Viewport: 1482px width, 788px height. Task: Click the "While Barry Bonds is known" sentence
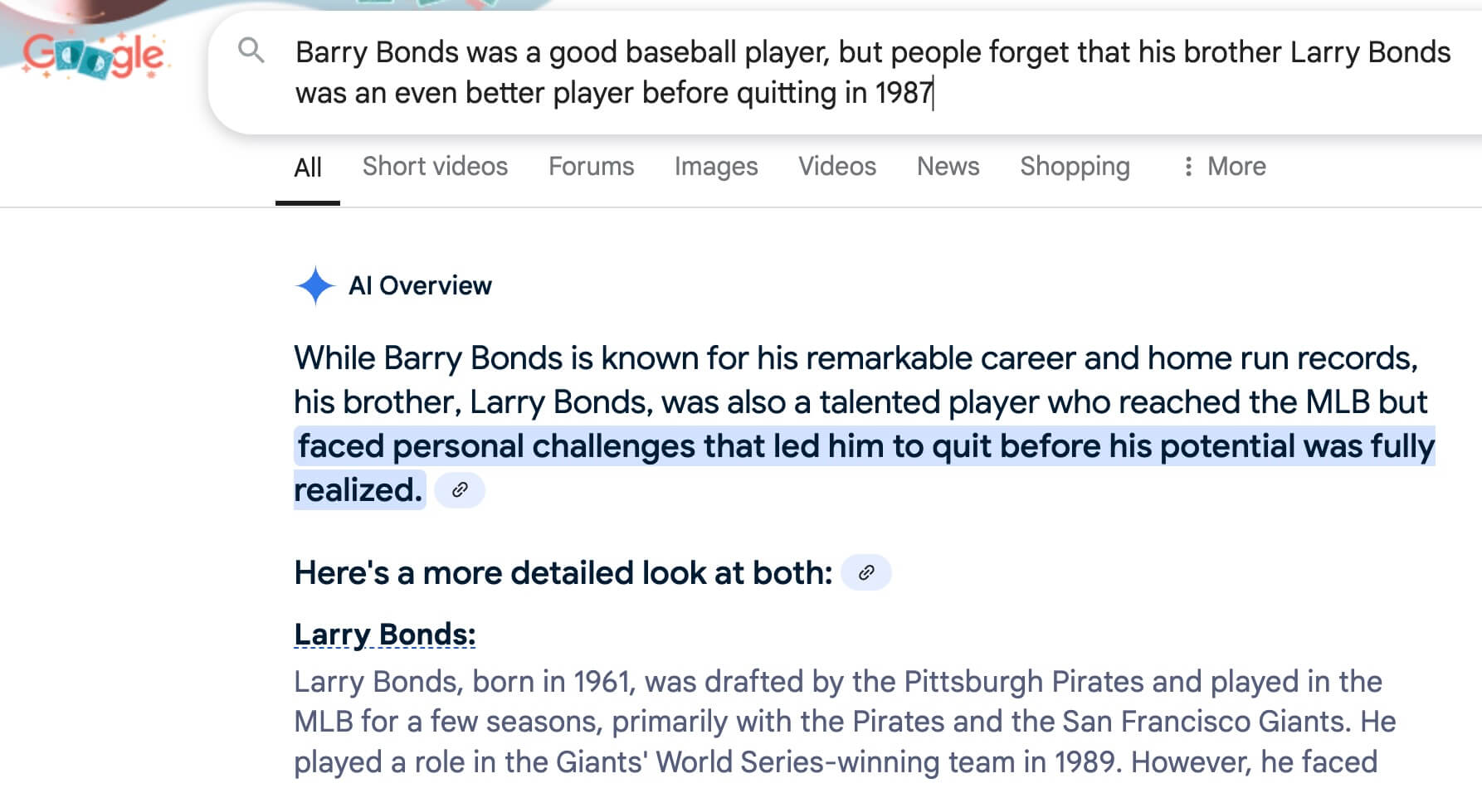click(856, 359)
